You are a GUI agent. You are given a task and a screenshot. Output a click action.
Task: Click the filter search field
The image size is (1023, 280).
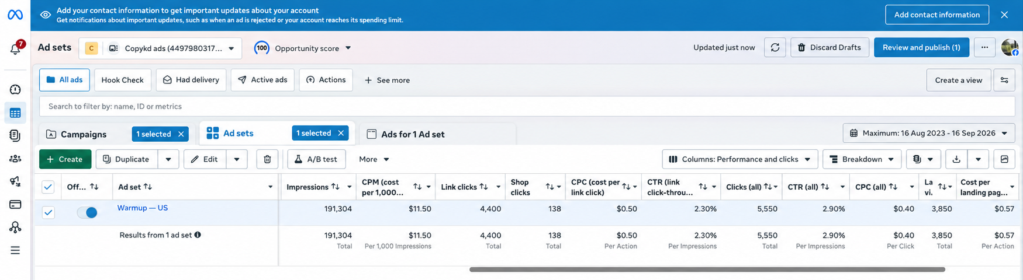527,106
